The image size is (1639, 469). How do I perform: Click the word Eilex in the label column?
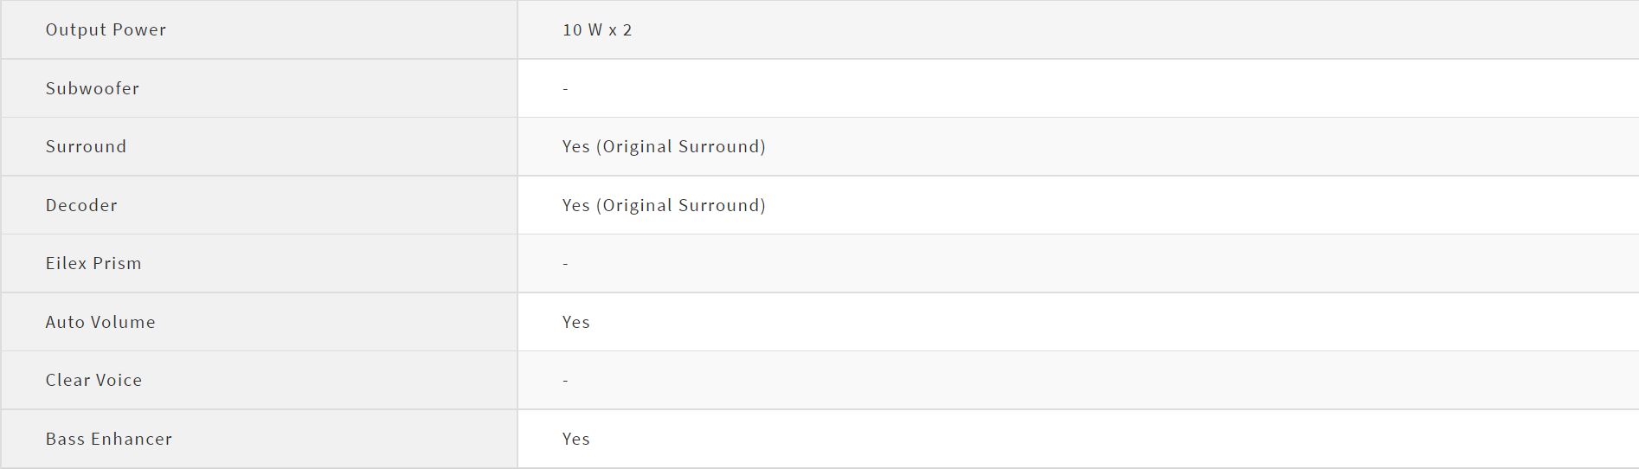click(x=66, y=263)
